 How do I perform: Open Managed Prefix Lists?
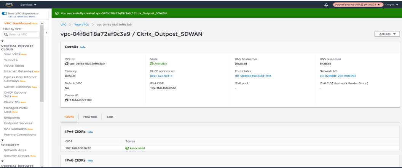[x=16, y=110]
